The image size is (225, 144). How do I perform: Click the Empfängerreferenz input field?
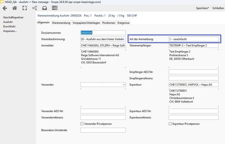tap(193, 78)
